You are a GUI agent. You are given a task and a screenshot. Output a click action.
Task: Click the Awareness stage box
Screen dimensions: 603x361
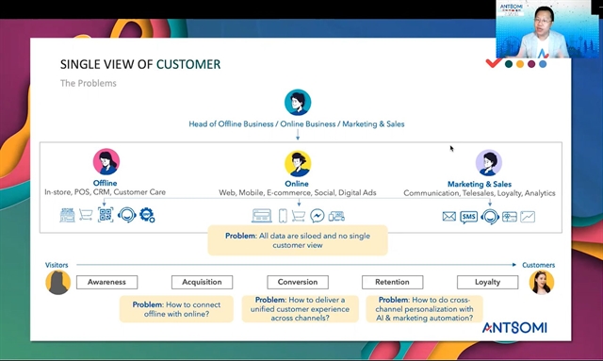pyautogui.click(x=106, y=282)
